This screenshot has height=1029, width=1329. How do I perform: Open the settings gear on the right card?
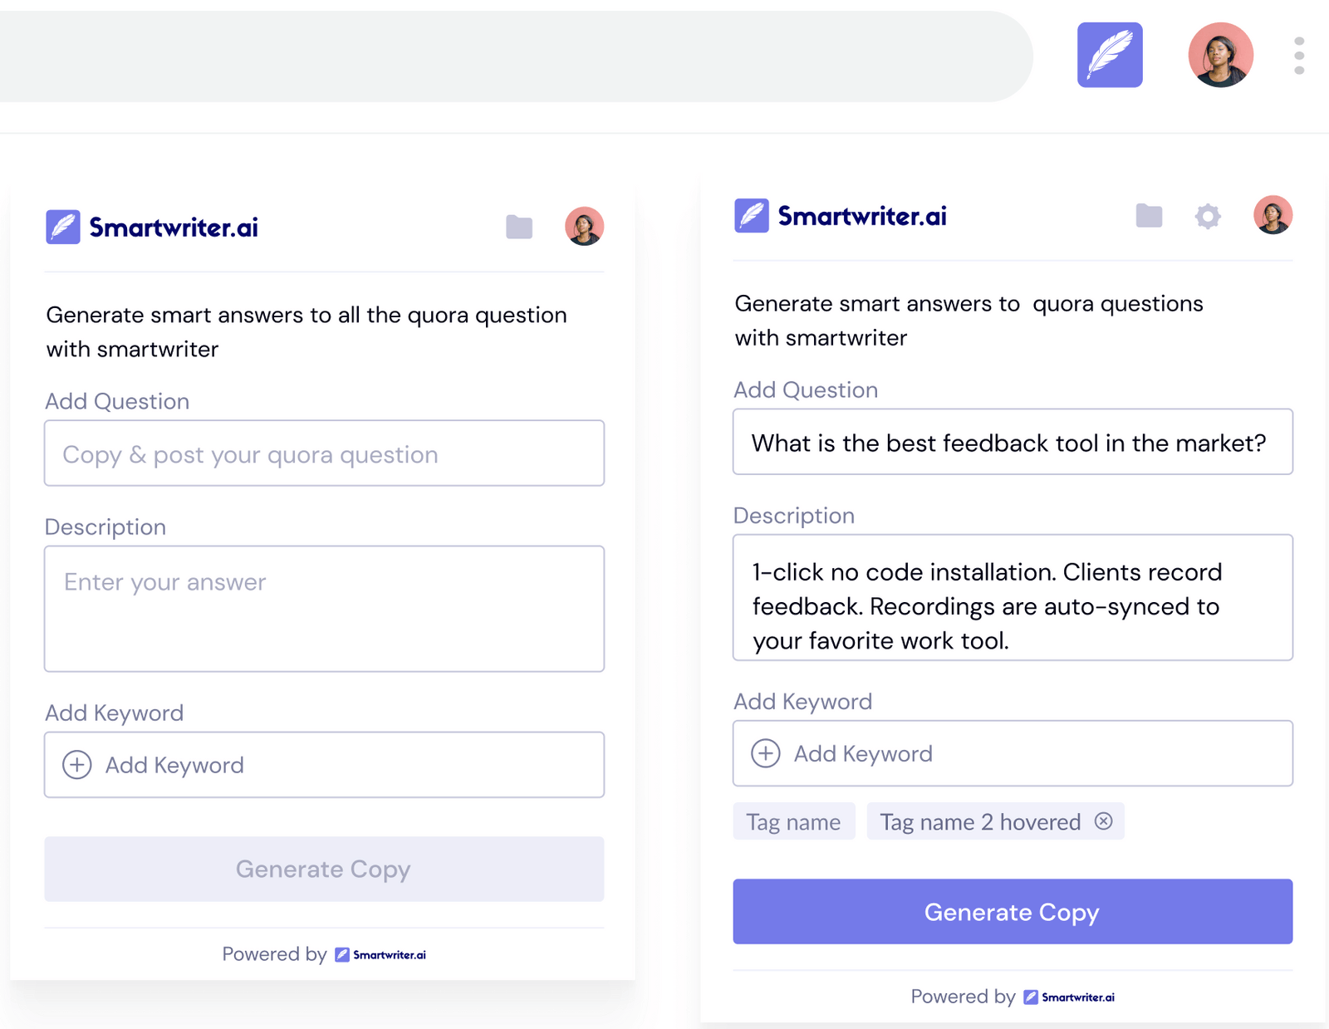[1209, 216]
